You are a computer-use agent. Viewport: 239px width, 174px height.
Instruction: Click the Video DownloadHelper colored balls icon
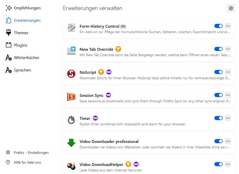(x=71, y=166)
